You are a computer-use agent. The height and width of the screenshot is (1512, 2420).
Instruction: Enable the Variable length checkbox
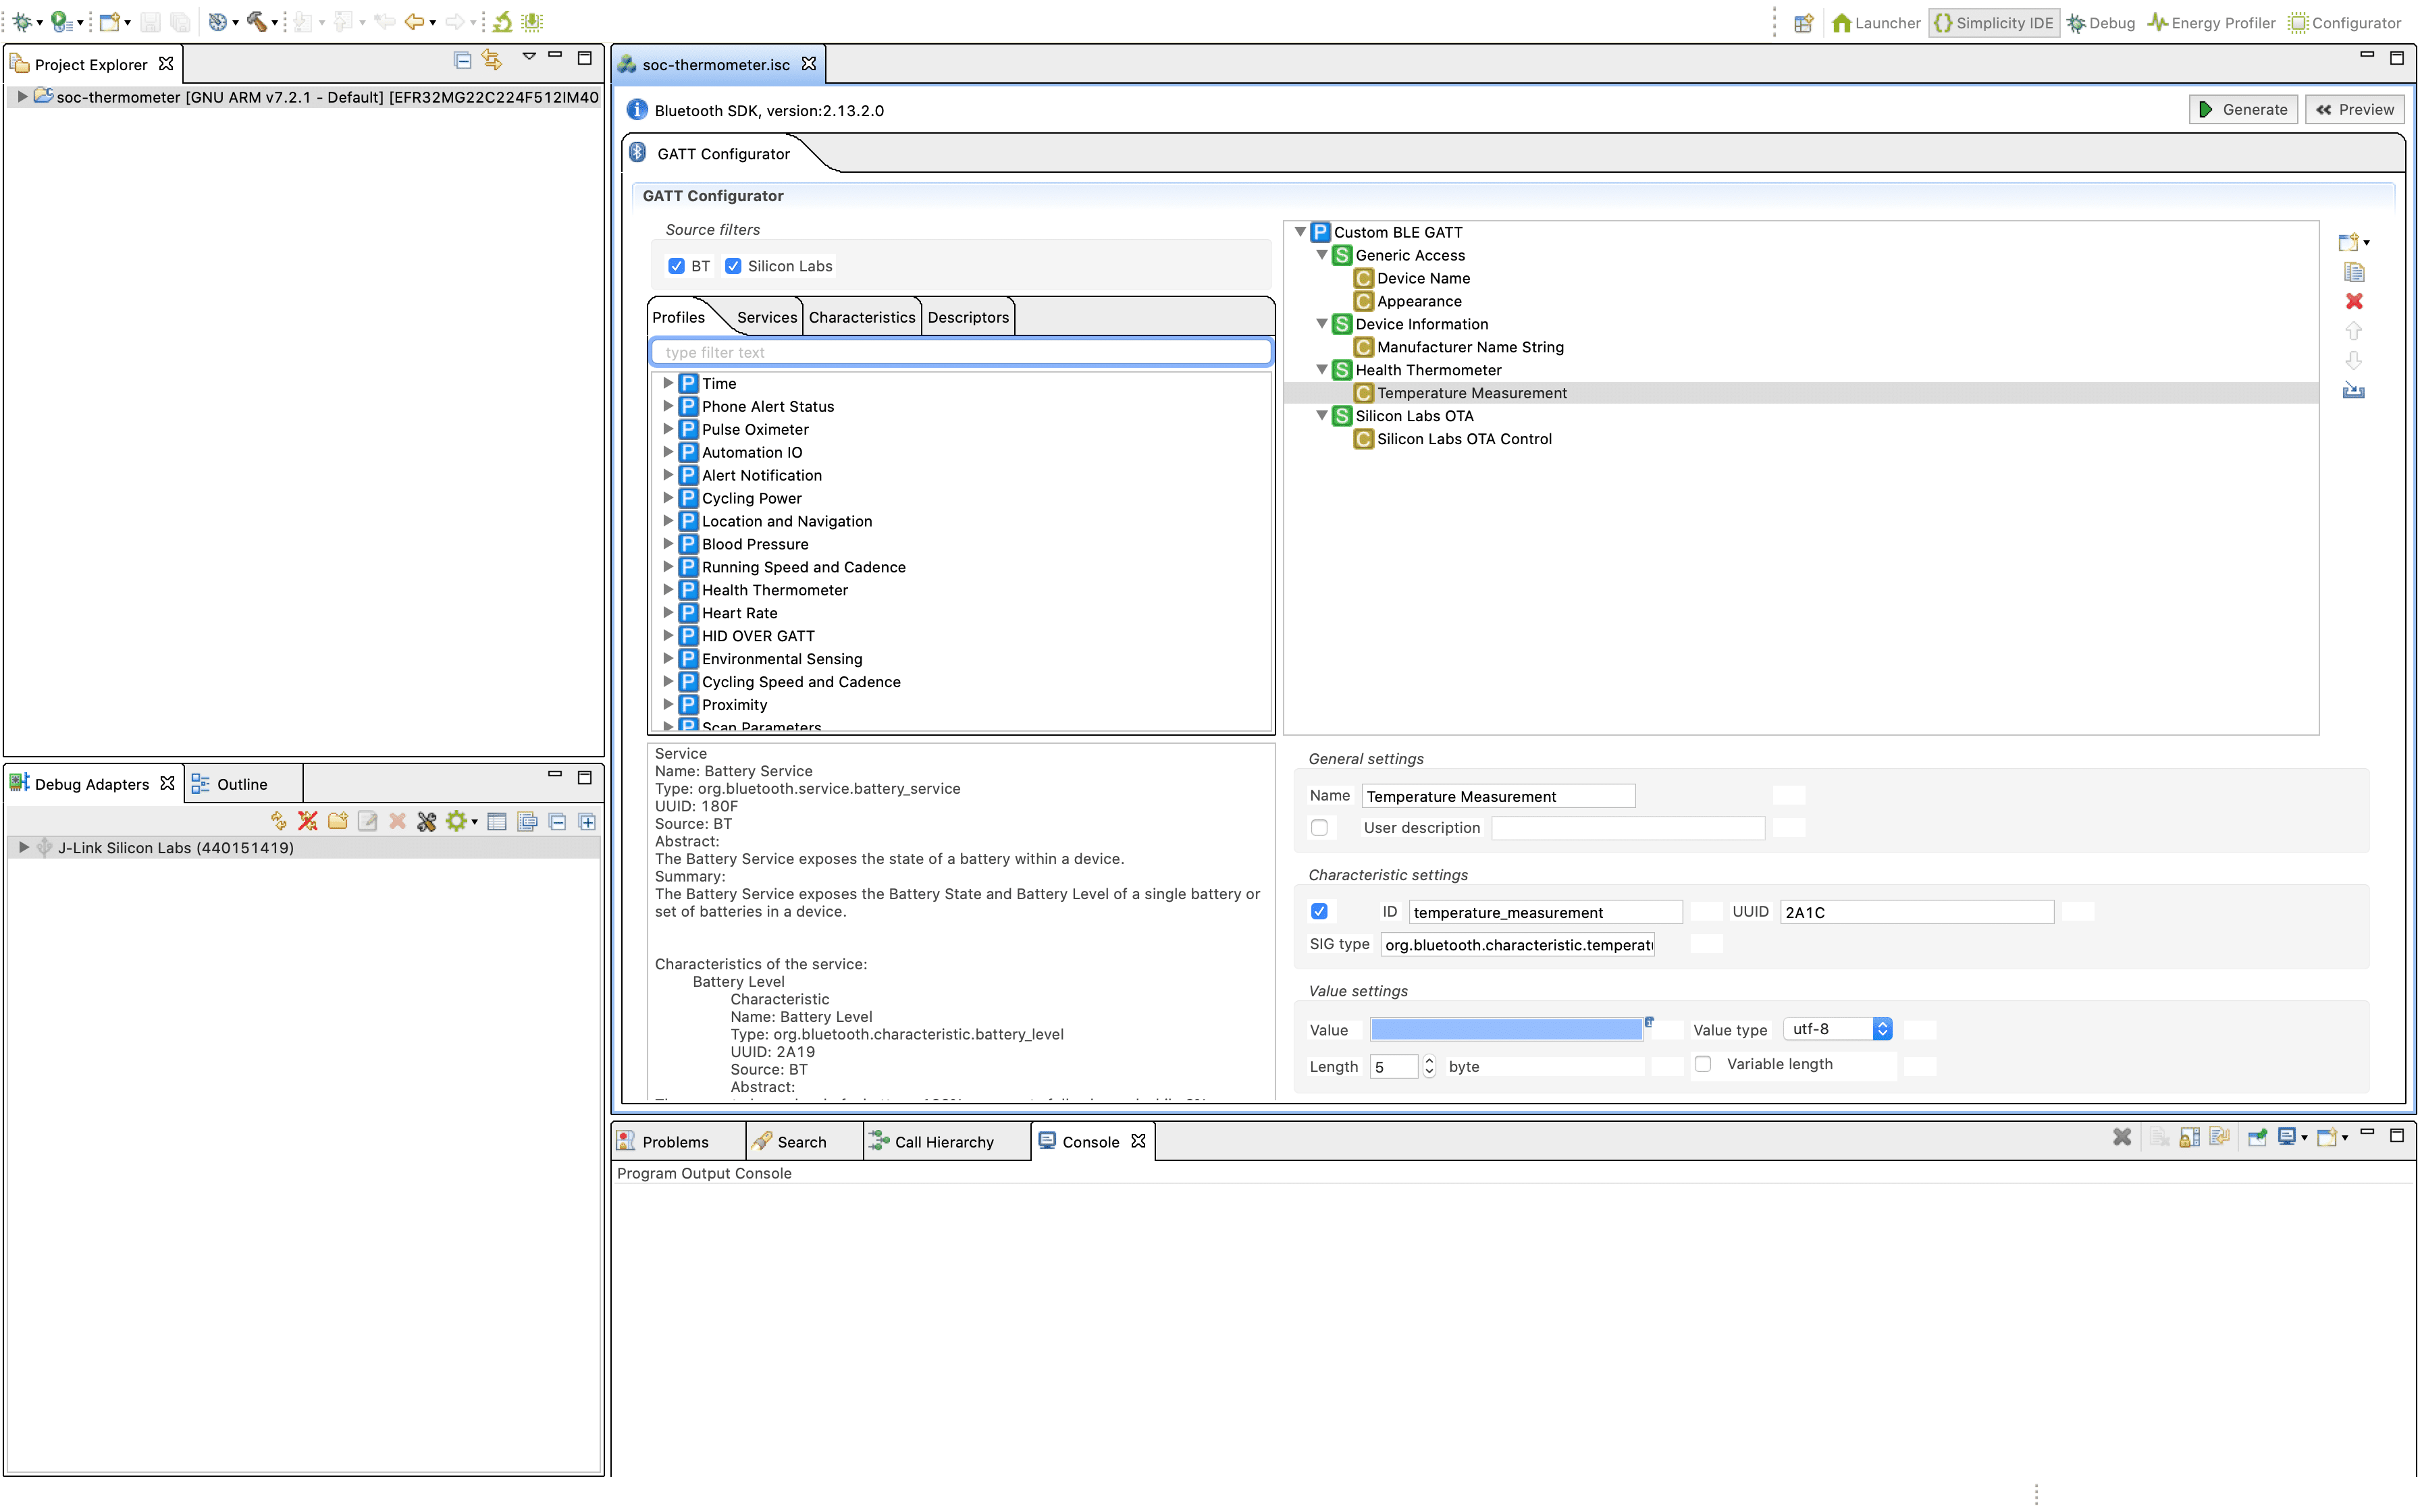tap(1704, 1064)
